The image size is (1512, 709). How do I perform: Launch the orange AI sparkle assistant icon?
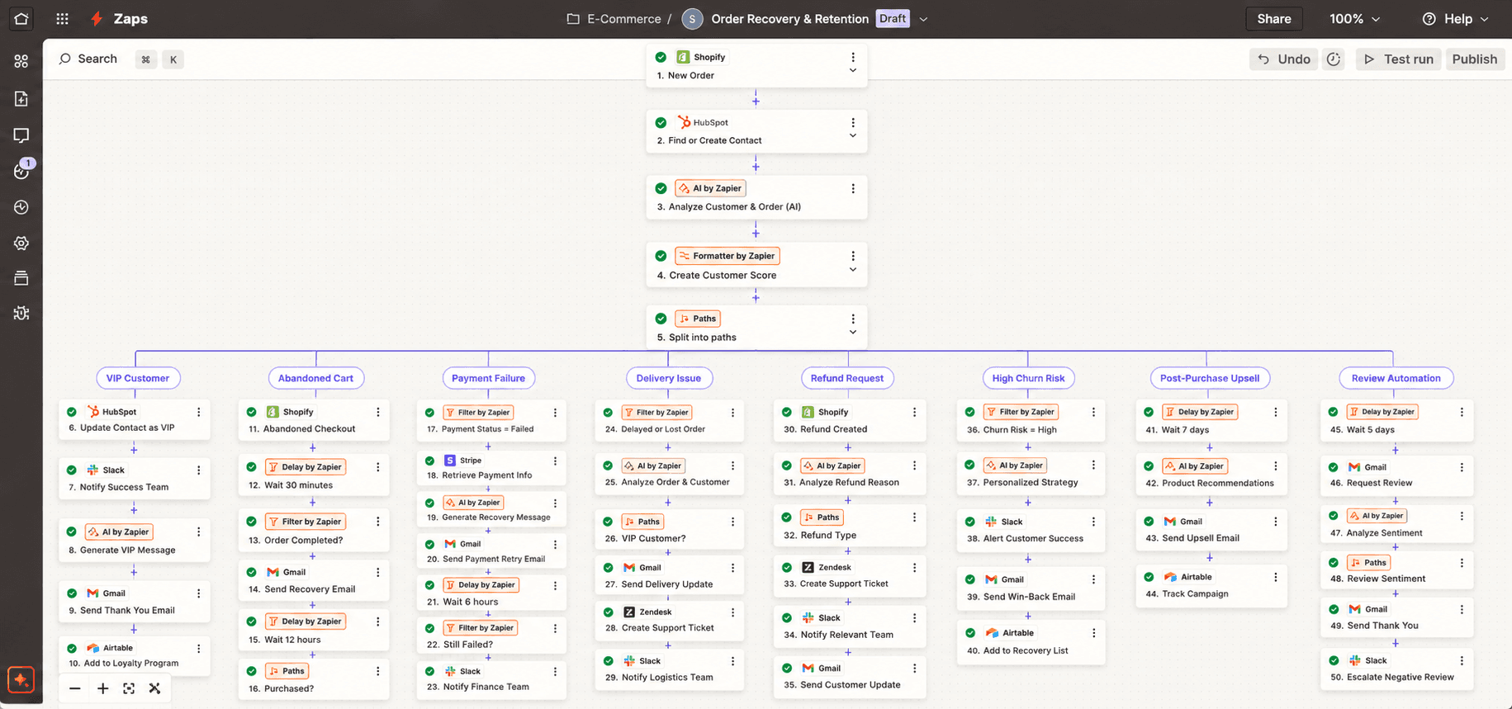tap(21, 680)
